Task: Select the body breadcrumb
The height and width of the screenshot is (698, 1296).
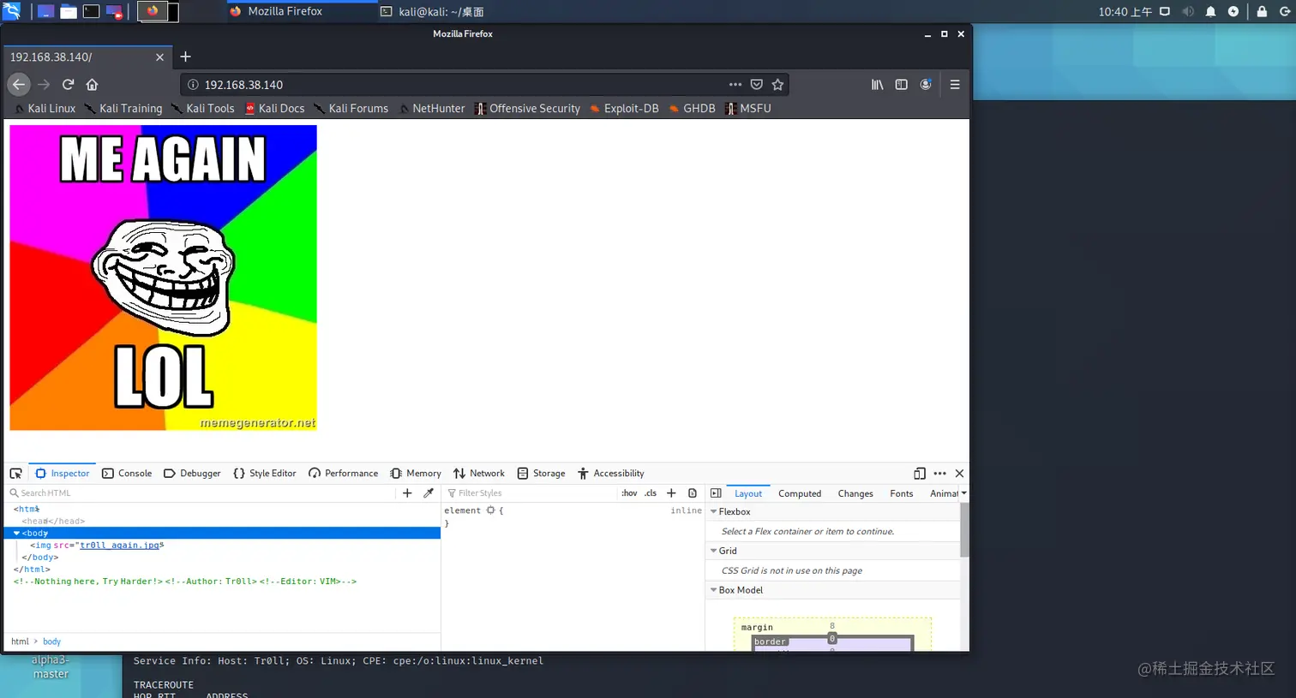Action: (51, 641)
